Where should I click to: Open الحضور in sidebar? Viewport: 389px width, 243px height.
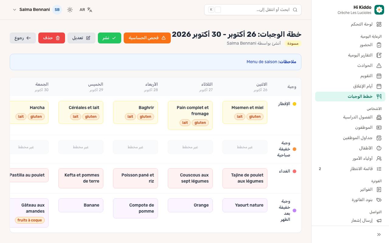pyautogui.click(x=350, y=45)
